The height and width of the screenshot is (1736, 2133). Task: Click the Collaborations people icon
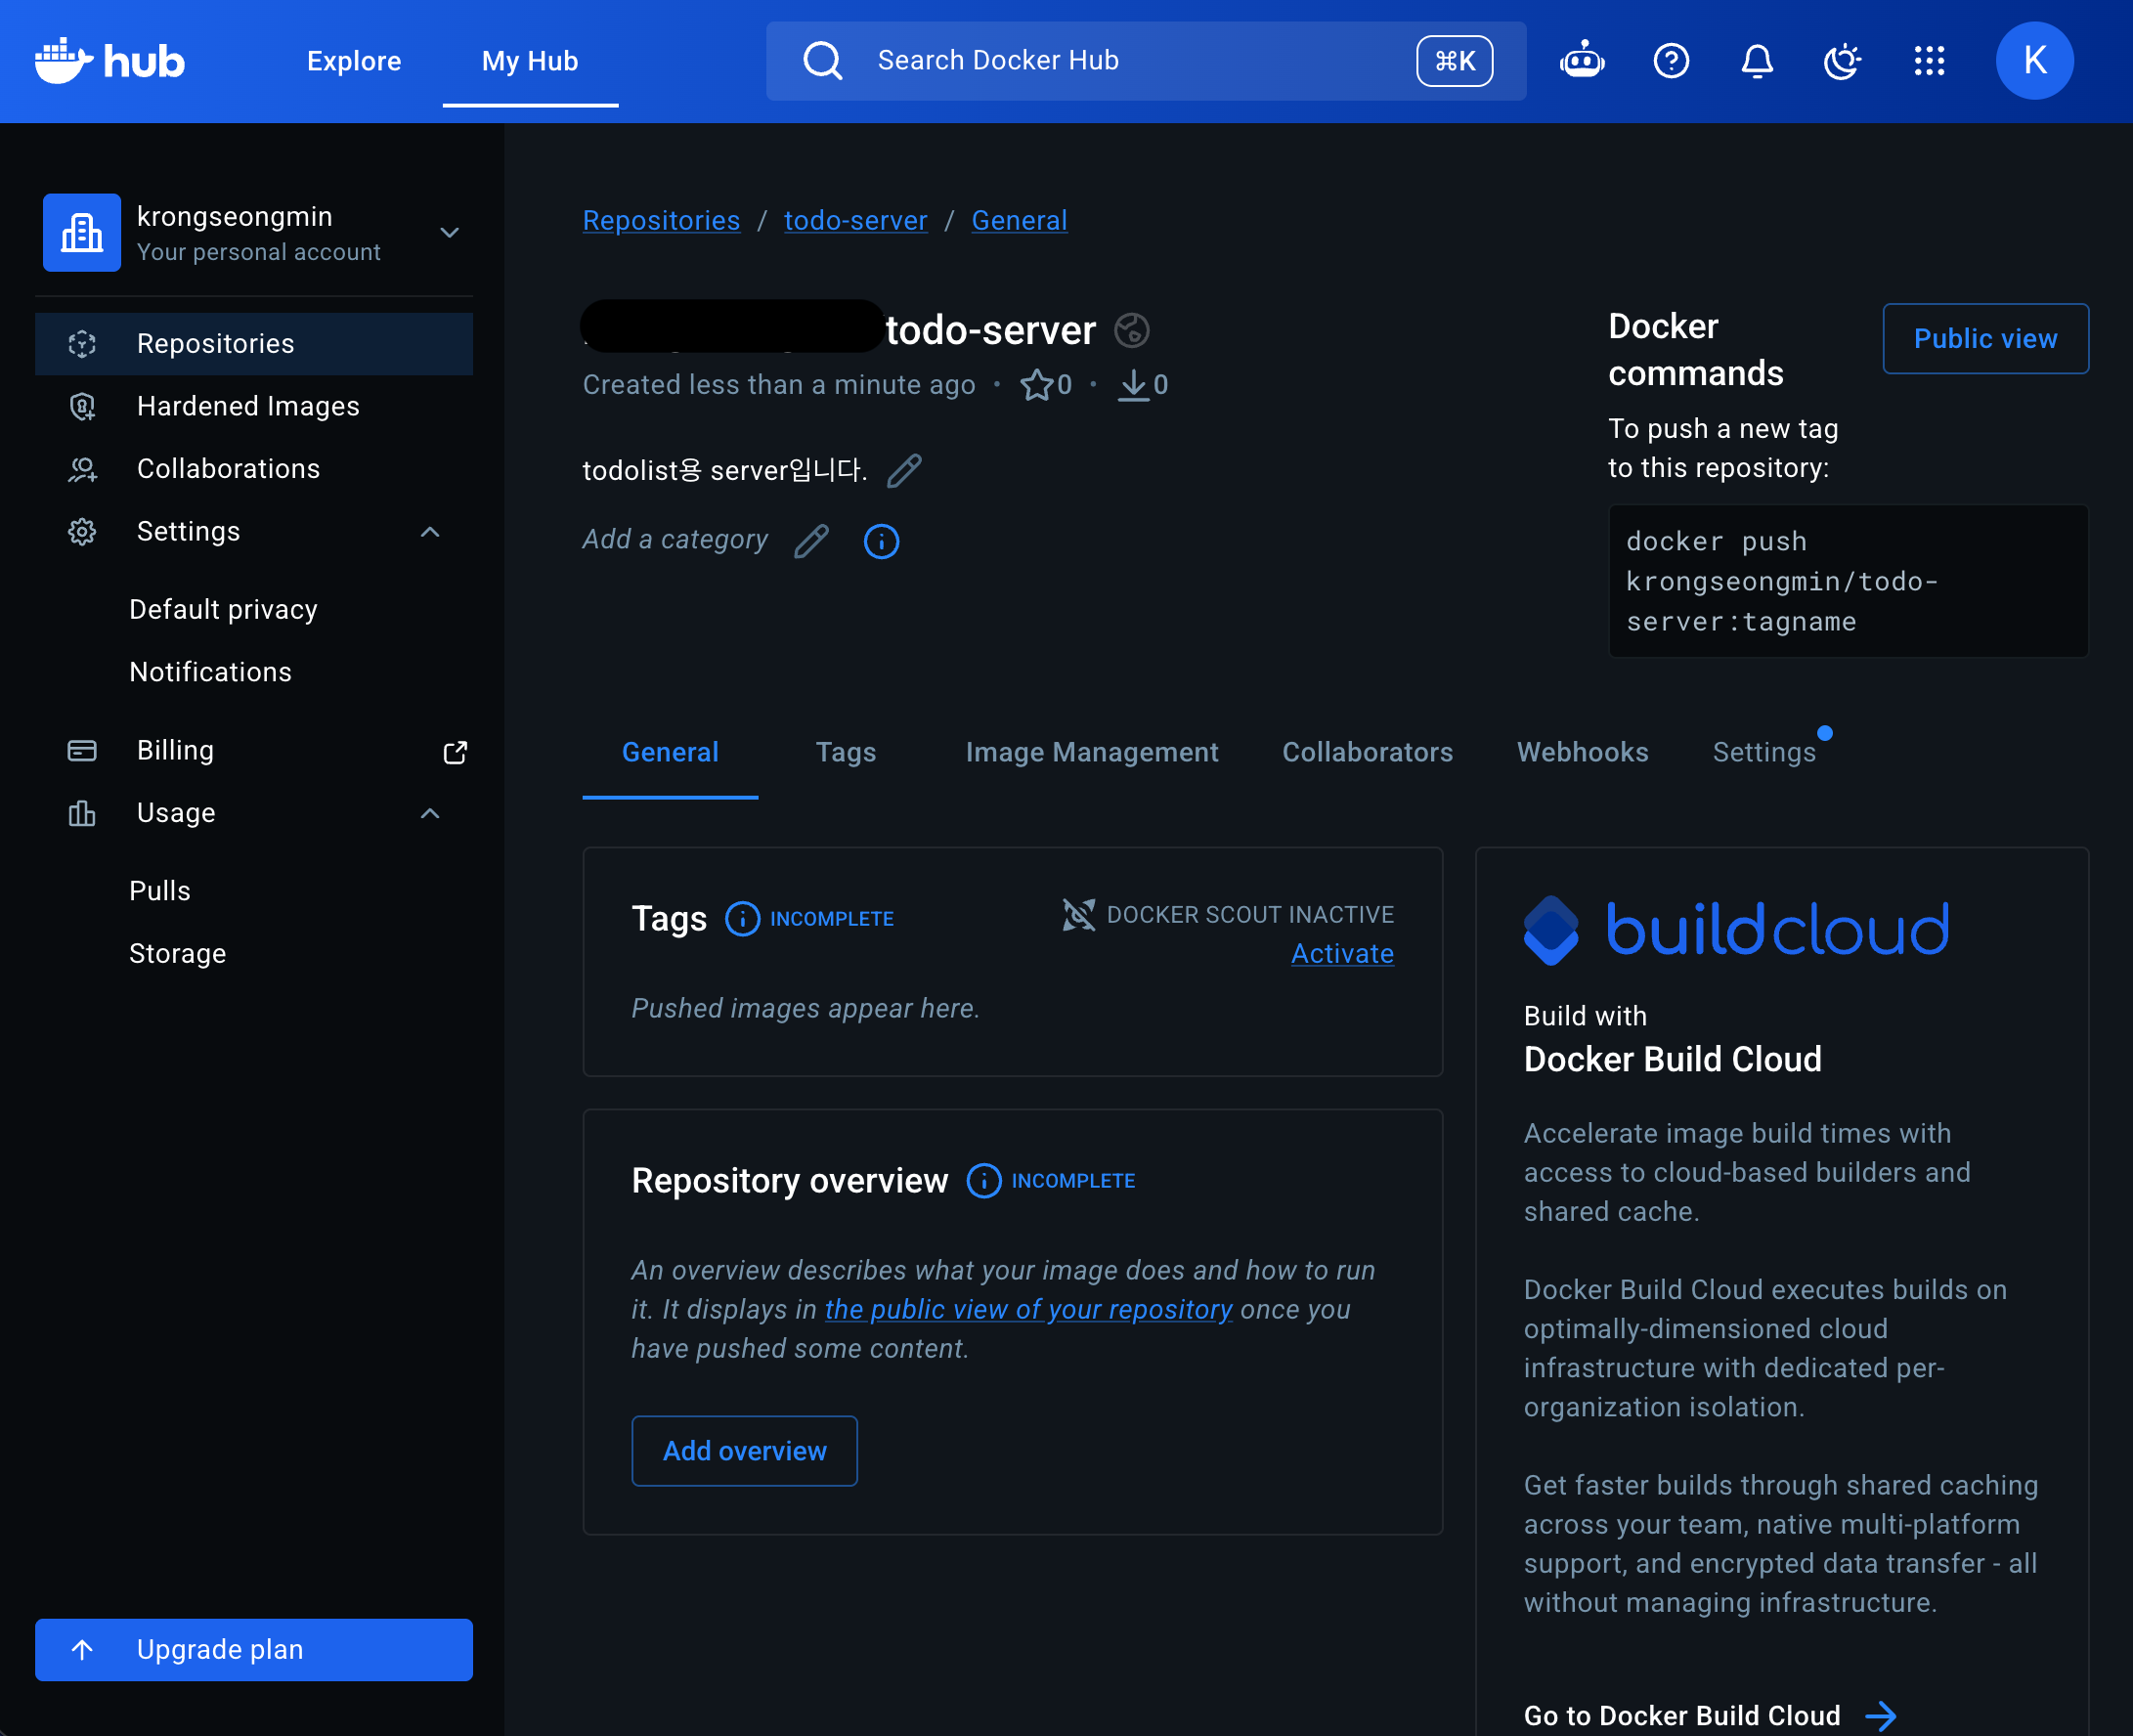(x=82, y=469)
